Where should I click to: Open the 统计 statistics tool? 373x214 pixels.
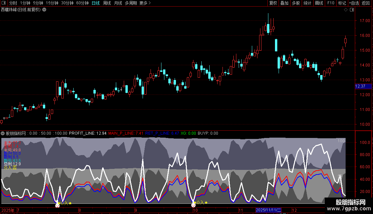[307, 3]
